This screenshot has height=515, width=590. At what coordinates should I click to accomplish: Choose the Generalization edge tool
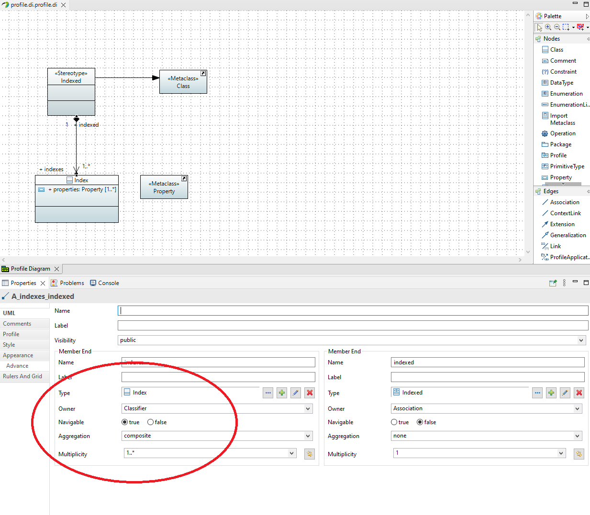[568, 235]
